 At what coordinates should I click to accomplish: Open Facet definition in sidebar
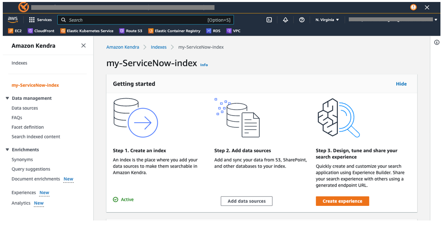pos(28,127)
